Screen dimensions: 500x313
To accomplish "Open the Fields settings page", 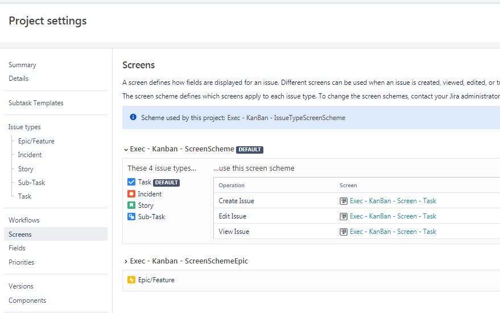I will coord(17,248).
